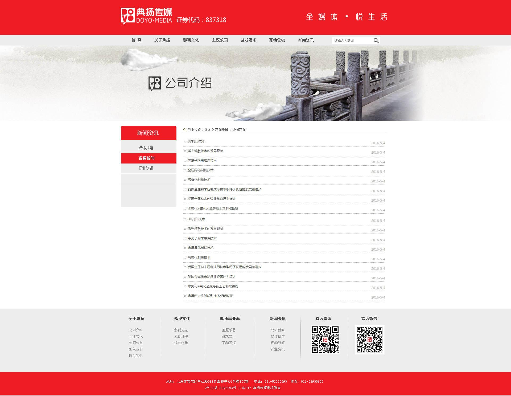Open the 金属粉末注射成形技术或能改变 article
This screenshot has width=511, height=396.
(210, 296)
